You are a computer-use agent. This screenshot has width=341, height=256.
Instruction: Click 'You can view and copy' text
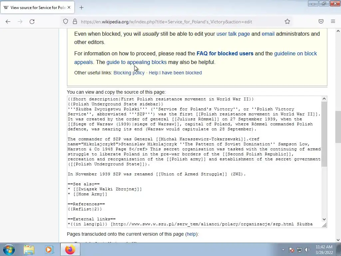point(116,92)
